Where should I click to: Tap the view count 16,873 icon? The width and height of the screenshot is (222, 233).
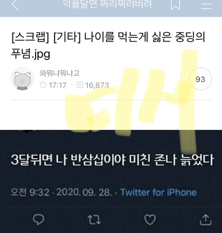(x=80, y=85)
